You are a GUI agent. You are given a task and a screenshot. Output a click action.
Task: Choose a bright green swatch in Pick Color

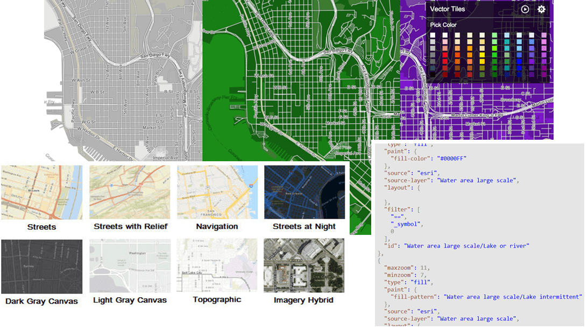pos(494,47)
